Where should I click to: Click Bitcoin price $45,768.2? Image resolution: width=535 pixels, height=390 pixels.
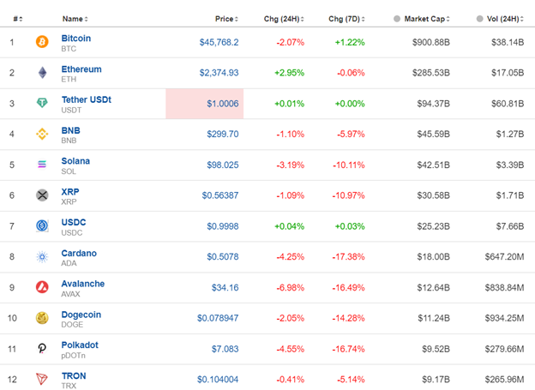tap(219, 42)
